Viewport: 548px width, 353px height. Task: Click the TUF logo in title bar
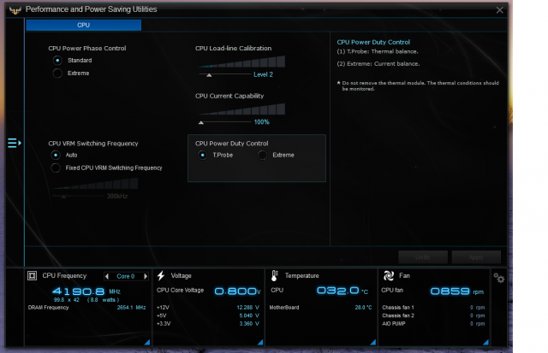[x=13, y=9]
